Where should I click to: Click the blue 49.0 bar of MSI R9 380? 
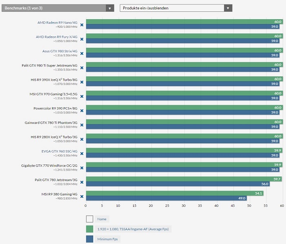coord(166,198)
